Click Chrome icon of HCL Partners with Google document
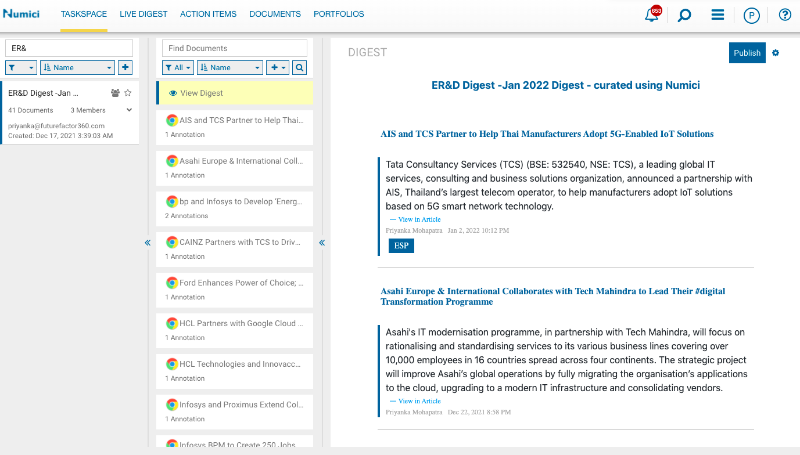Viewport: 800px width, 455px height. 171,323
